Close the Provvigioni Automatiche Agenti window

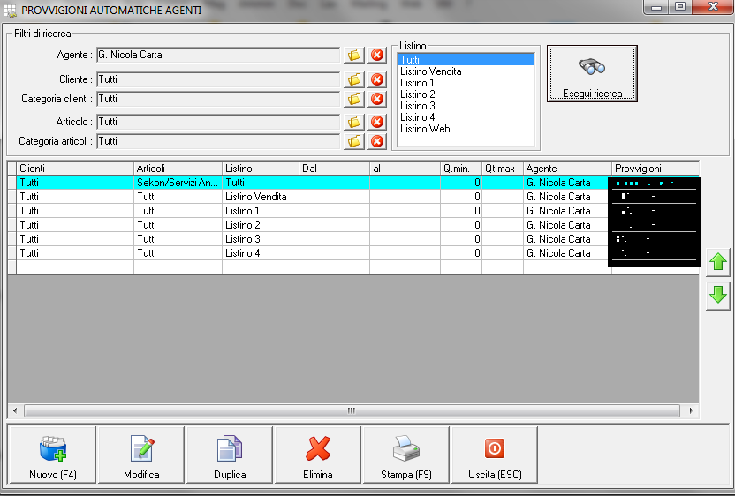tap(713, 7)
